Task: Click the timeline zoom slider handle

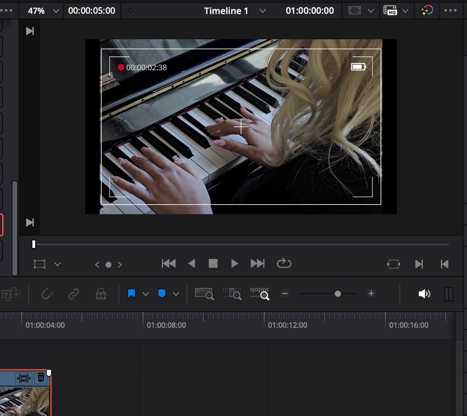Action: (x=338, y=294)
